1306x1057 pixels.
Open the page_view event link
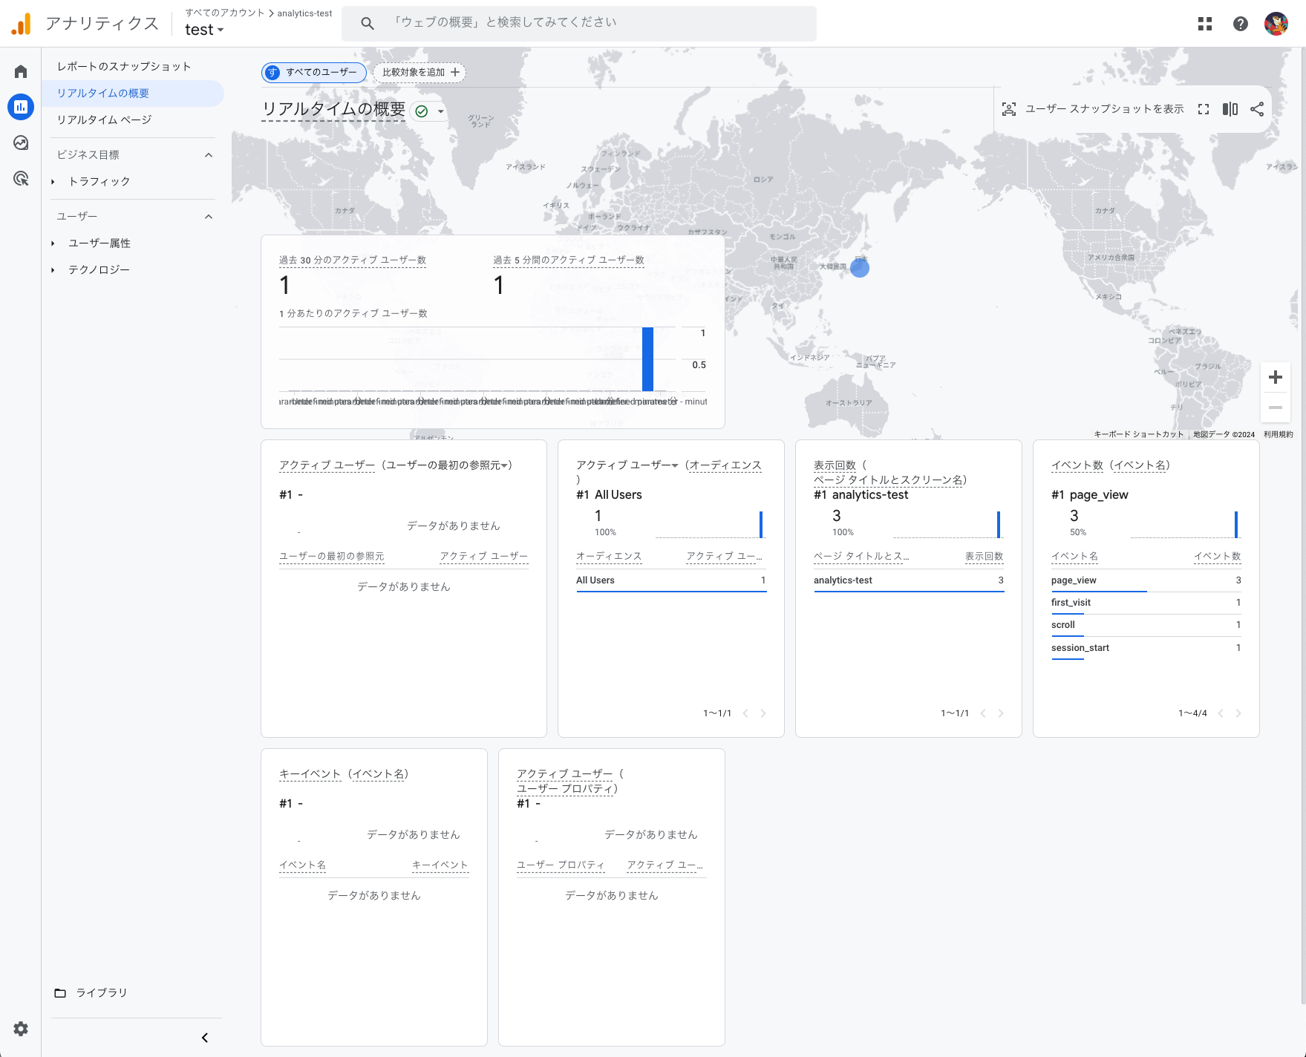pyautogui.click(x=1072, y=580)
